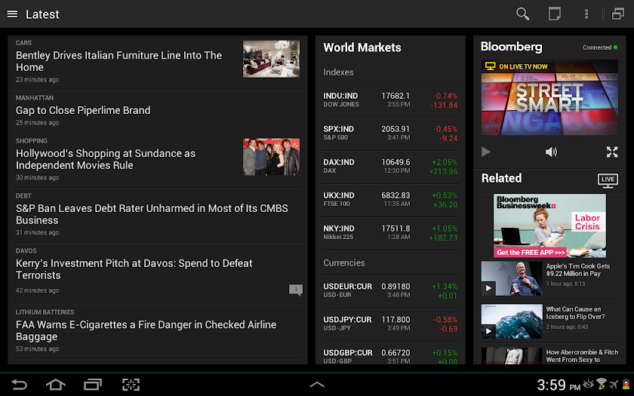634x396 pixels.
Task: Tap the search magnifier icon
Action: point(522,14)
